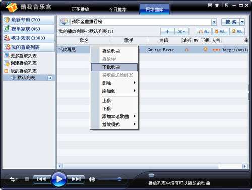The width and height of the screenshot is (252, 190).
Task: Collapse the 我的播放列表 tree node
Action: pos(6,71)
